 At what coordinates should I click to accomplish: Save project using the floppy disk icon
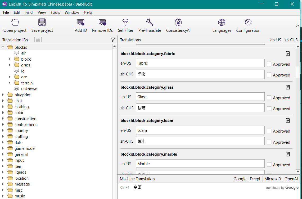[x=42, y=22]
